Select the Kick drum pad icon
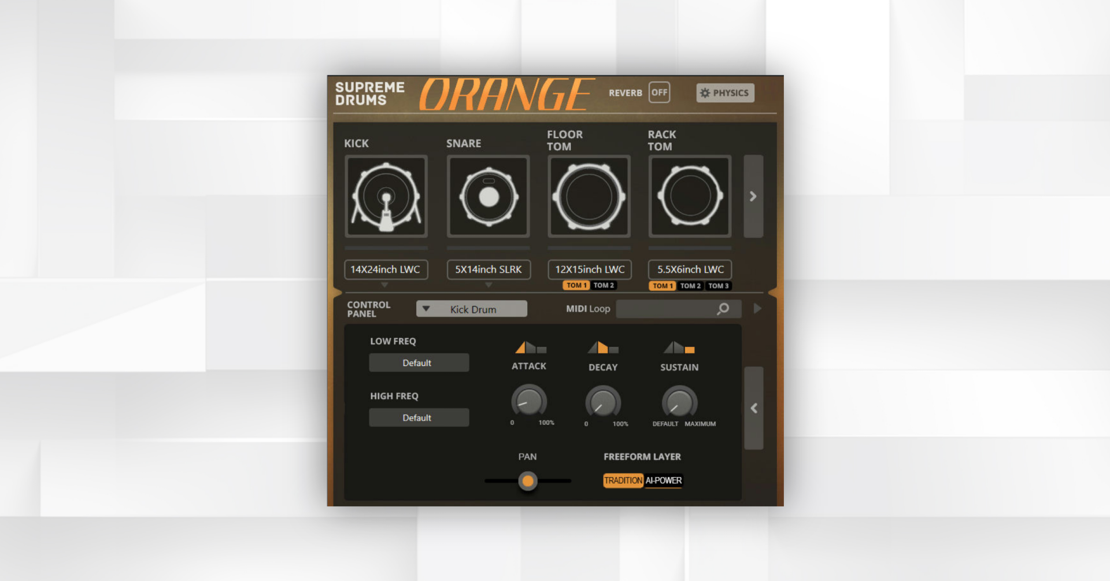The height and width of the screenshot is (581, 1110). pos(386,196)
